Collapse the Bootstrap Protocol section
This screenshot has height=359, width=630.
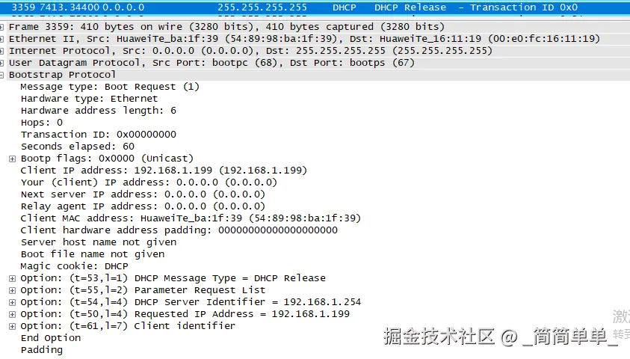click(x=1, y=76)
